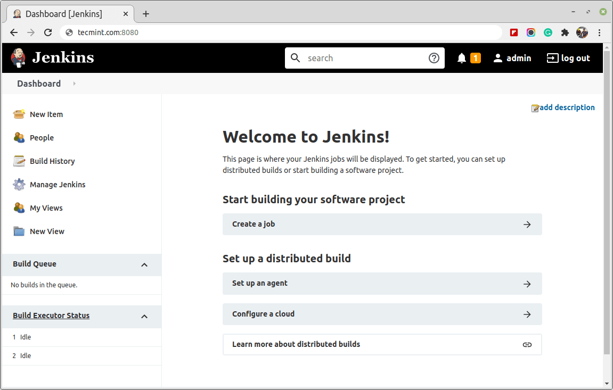Click the admin user silhouette icon

[497, 58]
